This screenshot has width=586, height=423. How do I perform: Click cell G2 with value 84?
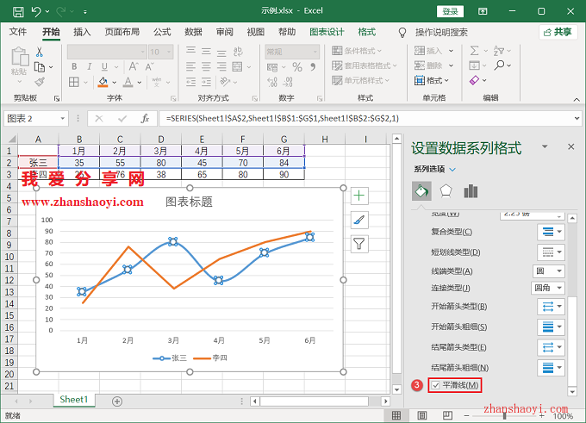(284, 163)
